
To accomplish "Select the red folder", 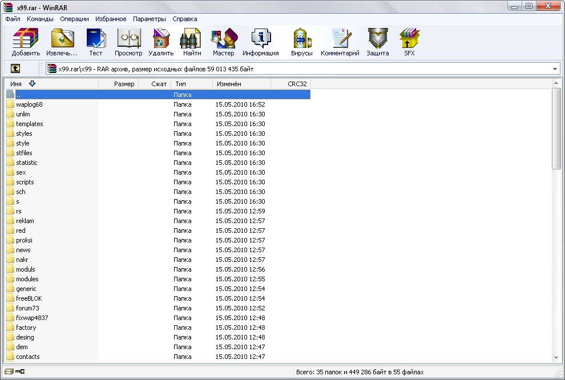I will [x=21, y=231].
